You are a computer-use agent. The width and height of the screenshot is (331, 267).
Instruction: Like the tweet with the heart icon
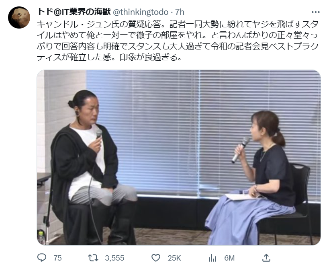tap(156, 258)
